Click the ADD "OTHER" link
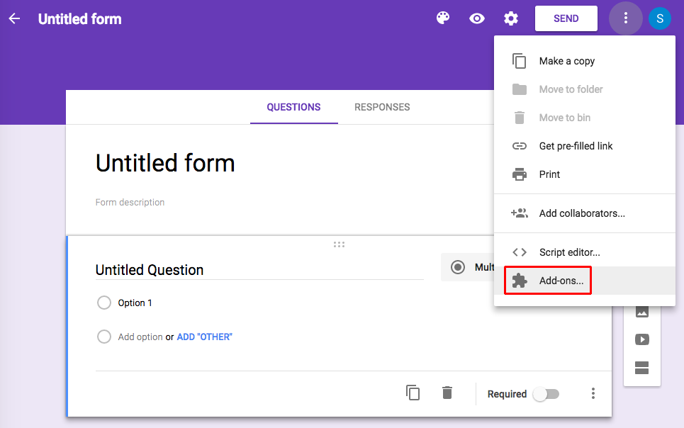684x428 pixels. [204, 337]
